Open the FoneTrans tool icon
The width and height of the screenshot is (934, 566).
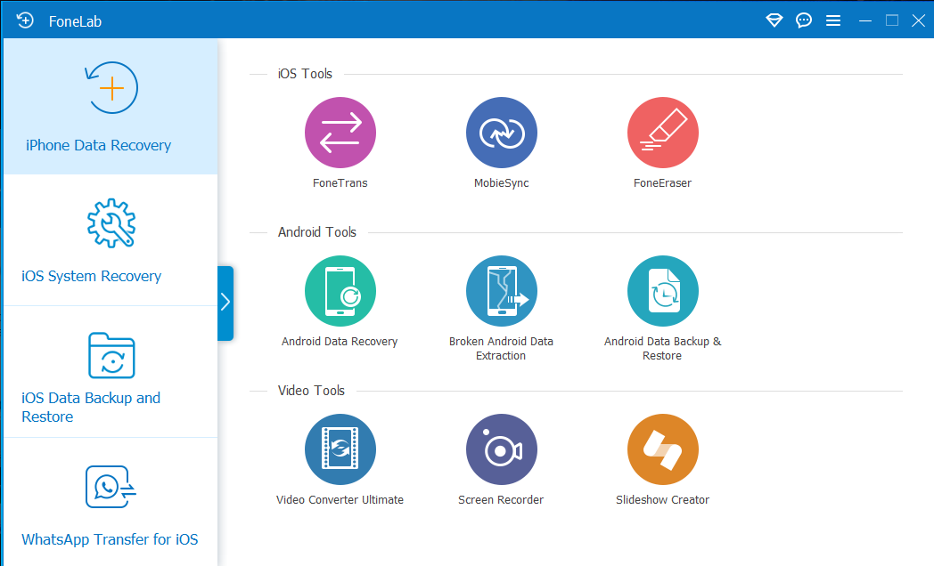point(340,133)
